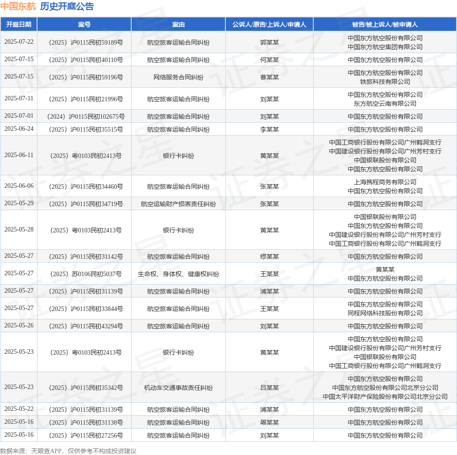The image size is (457, 455).
Task: Click the date 2025-07-01
Action: pyautogui.click(x=19, y=116)
